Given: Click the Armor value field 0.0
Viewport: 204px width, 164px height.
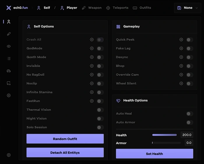Looking at the screenshot, I should [189, 143].
